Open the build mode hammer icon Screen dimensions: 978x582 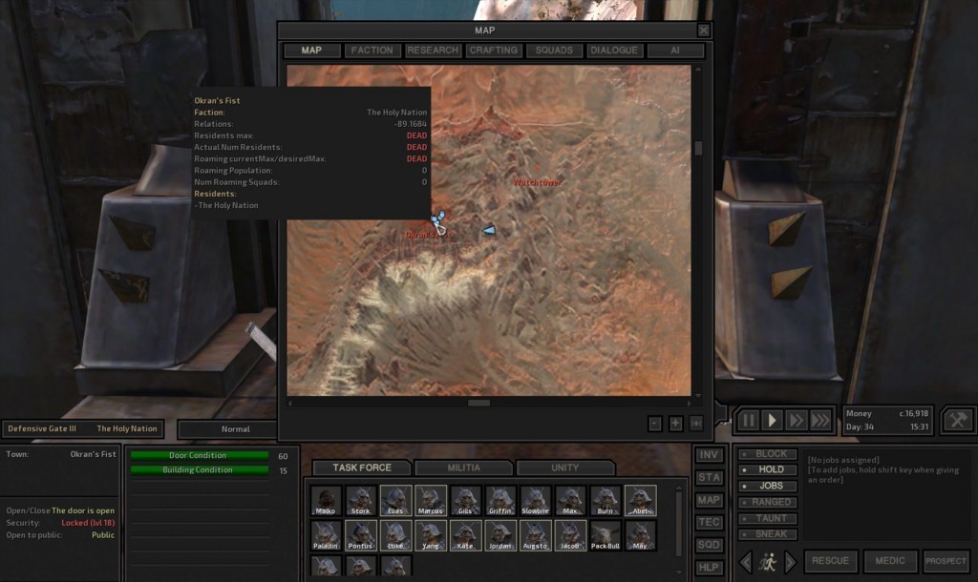click(958, 420)
